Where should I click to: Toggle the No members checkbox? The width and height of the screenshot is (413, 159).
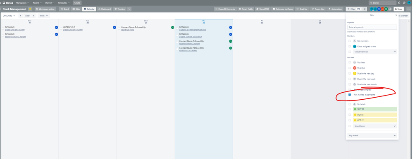(x=349, y=41)
